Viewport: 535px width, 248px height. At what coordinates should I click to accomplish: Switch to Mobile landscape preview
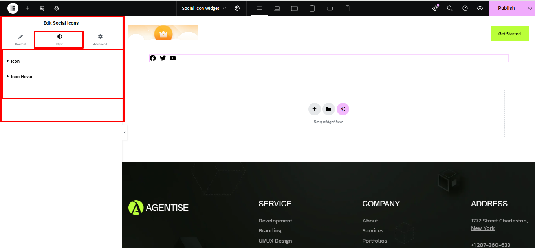pos(330,8)
